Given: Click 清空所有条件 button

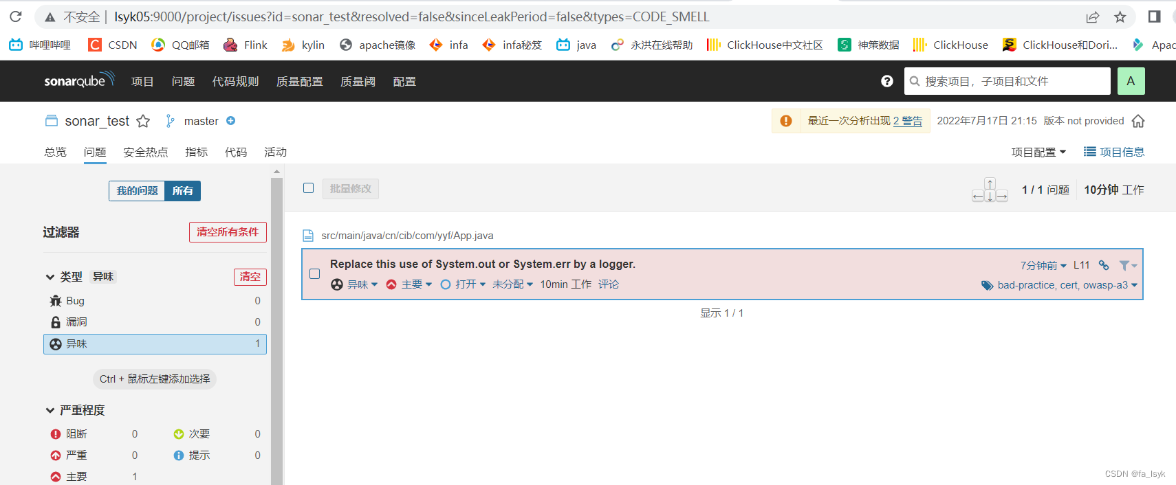Looking at the screenshot, I should tap(228, 232).
